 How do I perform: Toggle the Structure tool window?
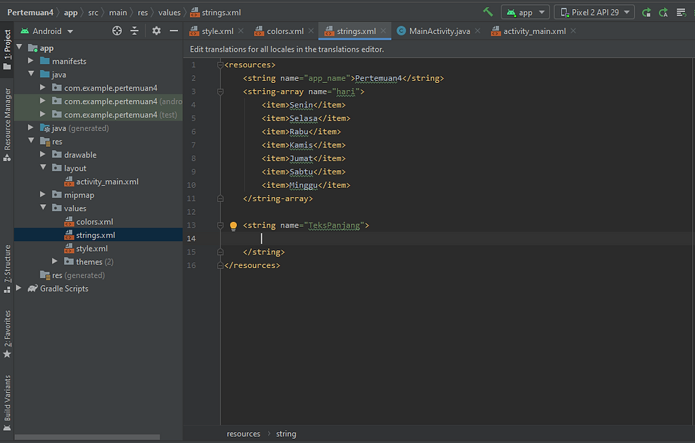7,269
